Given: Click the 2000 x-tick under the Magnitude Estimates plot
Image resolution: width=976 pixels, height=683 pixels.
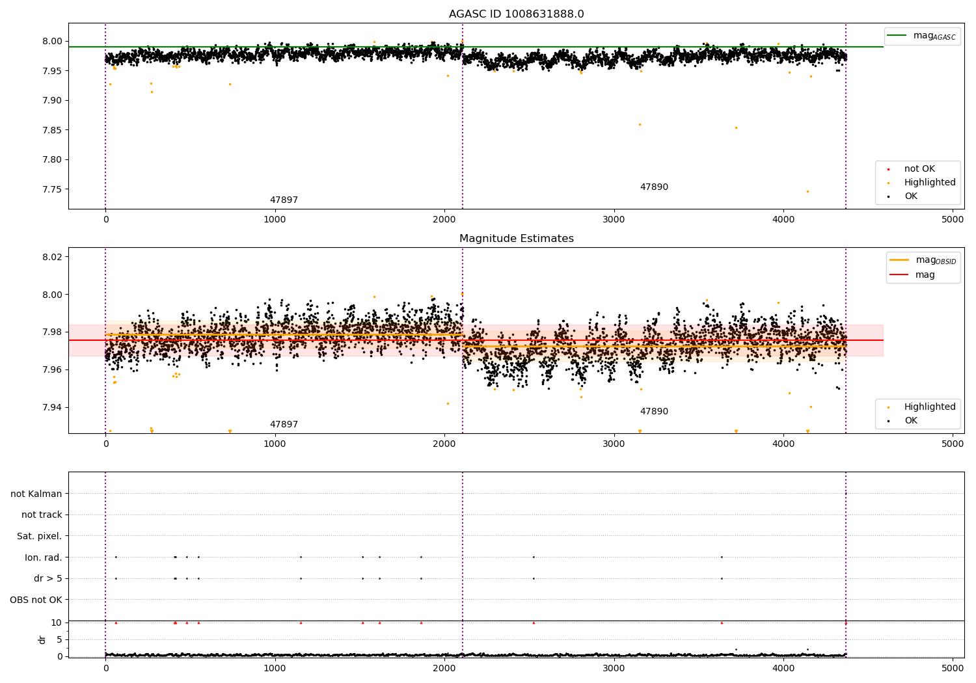Looking at the screenshot, I should (x=444, y=444).
